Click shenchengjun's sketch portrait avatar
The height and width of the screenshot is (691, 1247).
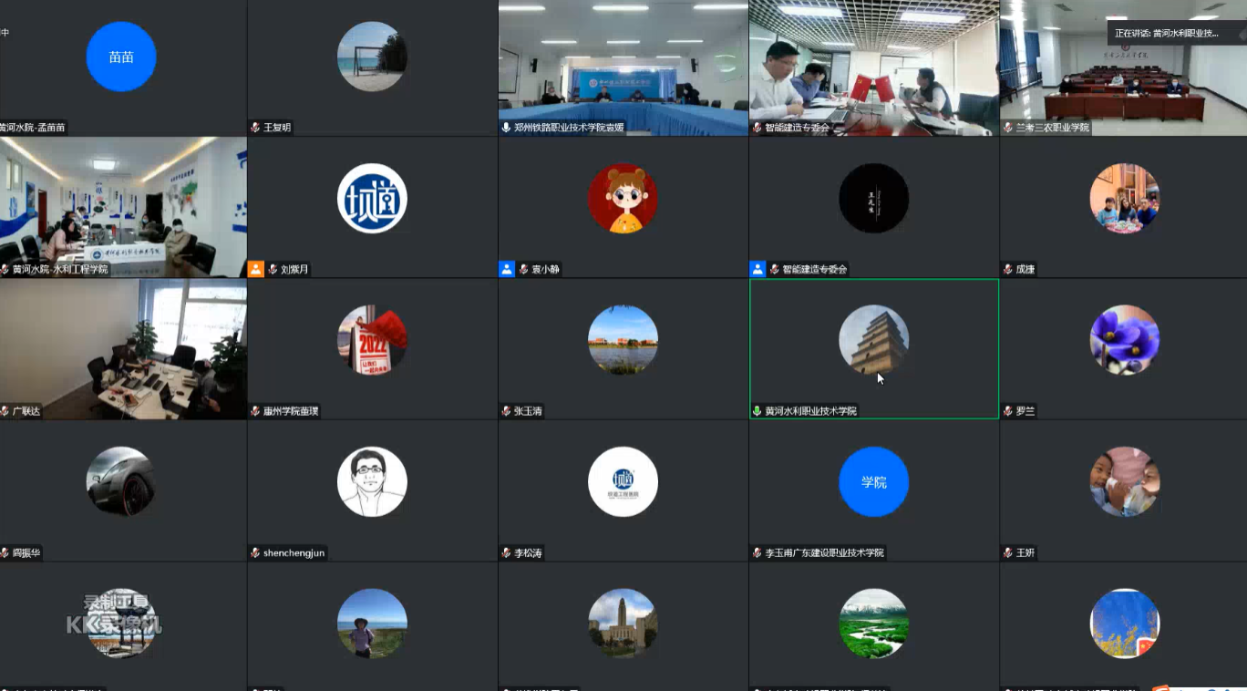point(372,481)
